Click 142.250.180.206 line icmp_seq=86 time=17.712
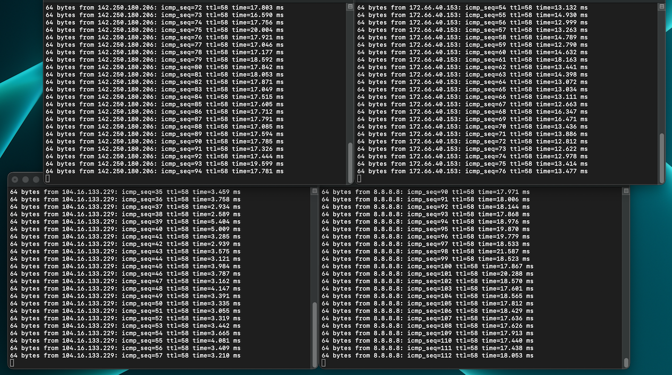This screenshot has width=672, height=375. 165,112
